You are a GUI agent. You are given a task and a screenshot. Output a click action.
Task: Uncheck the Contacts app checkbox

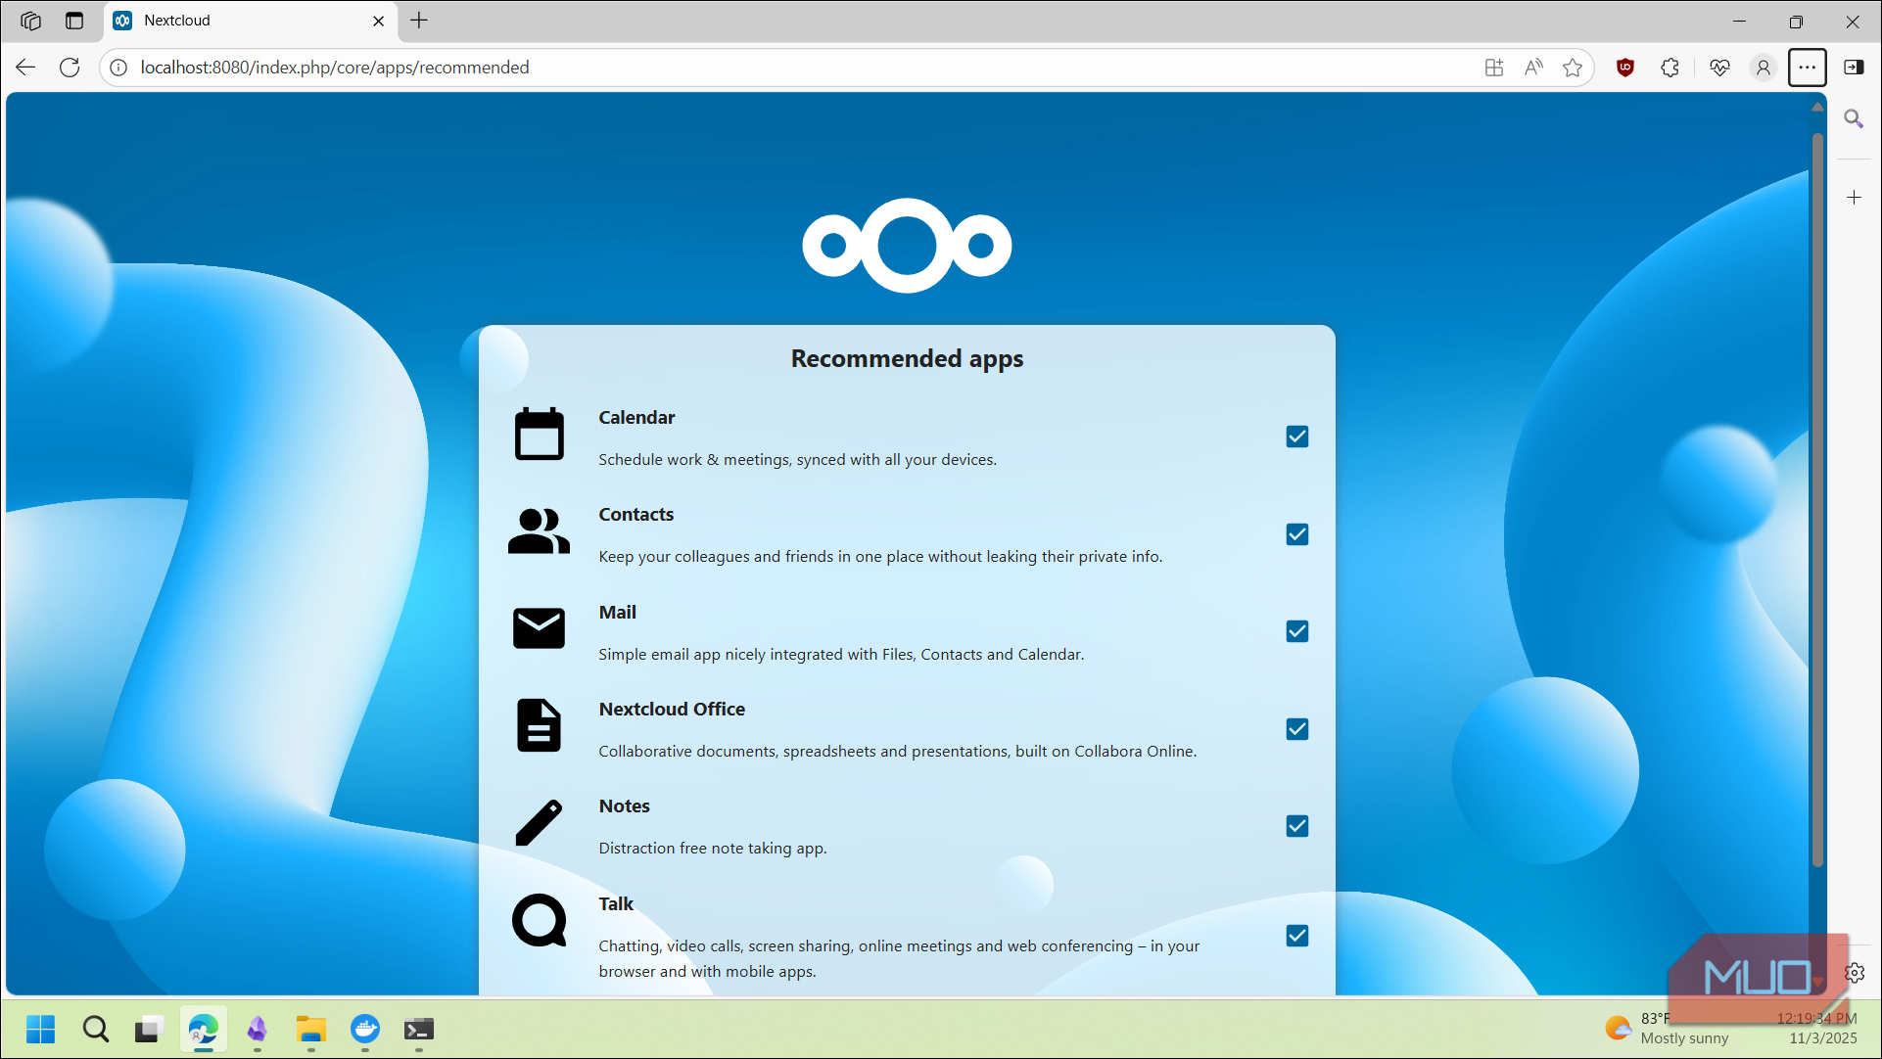pos(1296,534)
